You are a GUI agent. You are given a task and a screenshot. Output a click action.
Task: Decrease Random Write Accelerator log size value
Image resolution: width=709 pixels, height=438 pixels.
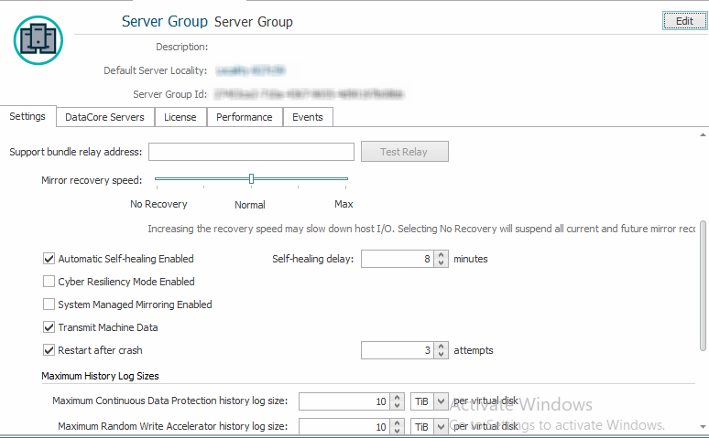(397, 431)
